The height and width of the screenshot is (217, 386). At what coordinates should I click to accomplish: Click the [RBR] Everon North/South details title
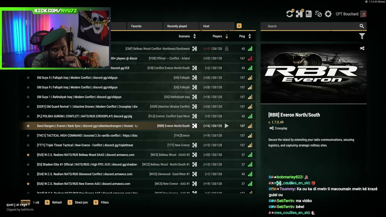click(x=294, y=115)
